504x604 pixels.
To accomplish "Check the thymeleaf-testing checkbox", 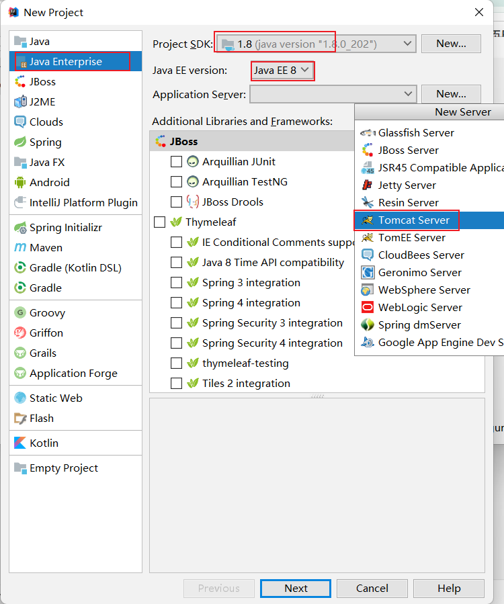I will pos(176,363).
